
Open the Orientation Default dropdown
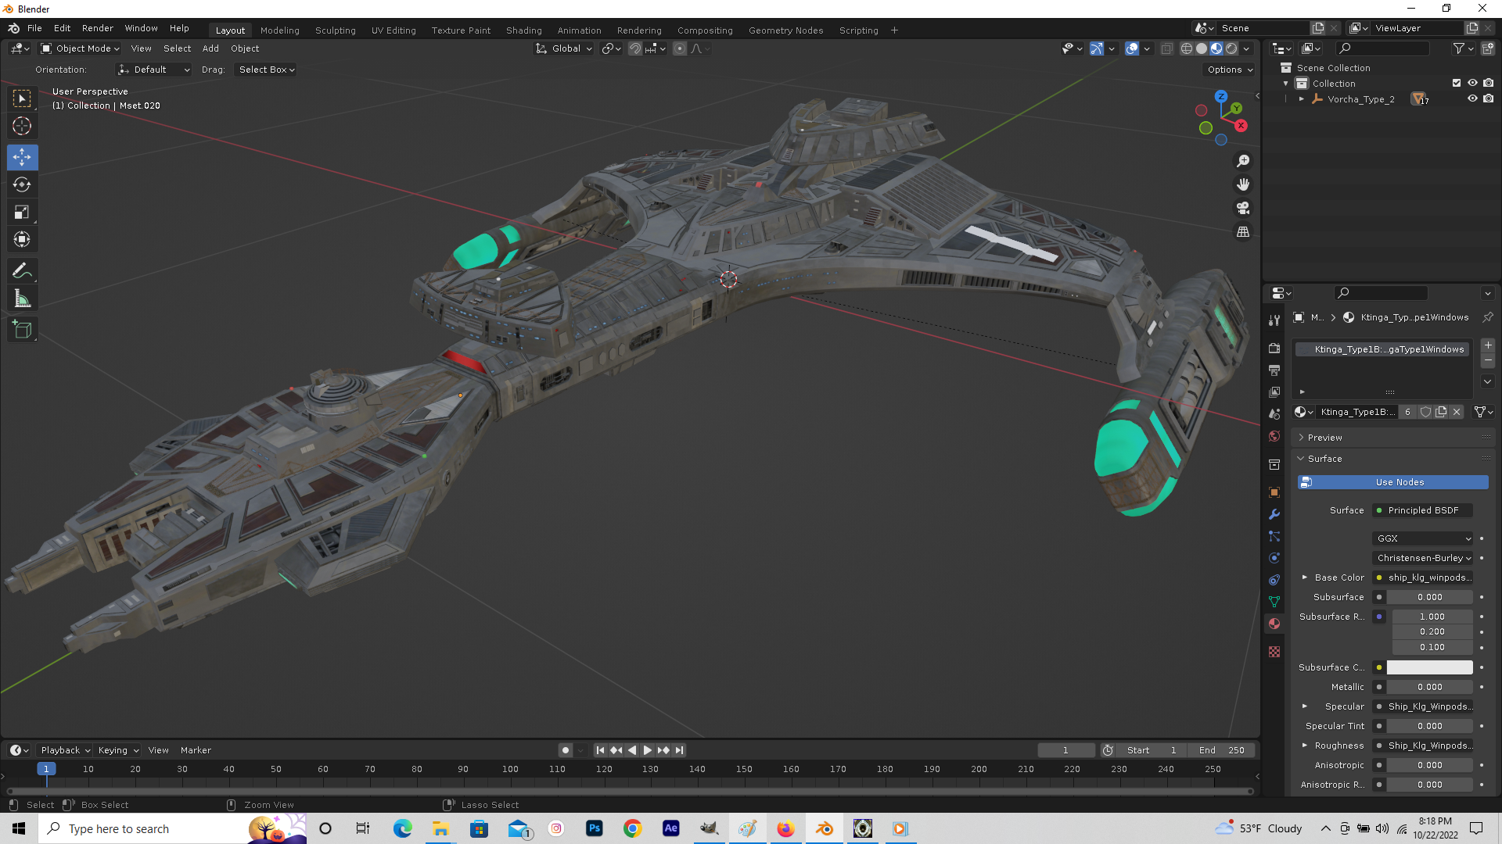pyautogui.click(x=154, y=70)
